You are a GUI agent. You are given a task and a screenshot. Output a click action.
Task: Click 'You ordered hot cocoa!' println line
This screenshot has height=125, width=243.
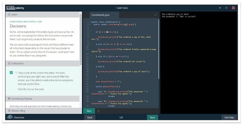[x=122, y=62]
